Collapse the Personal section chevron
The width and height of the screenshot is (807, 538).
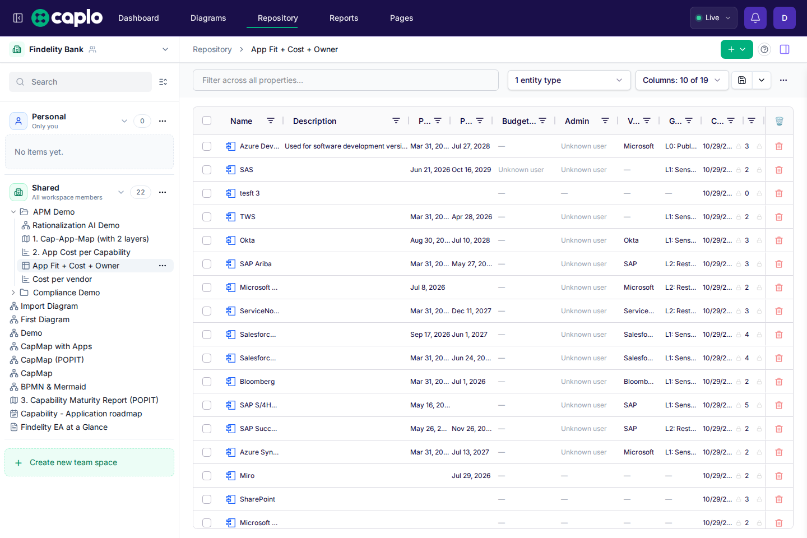point(124,121)
